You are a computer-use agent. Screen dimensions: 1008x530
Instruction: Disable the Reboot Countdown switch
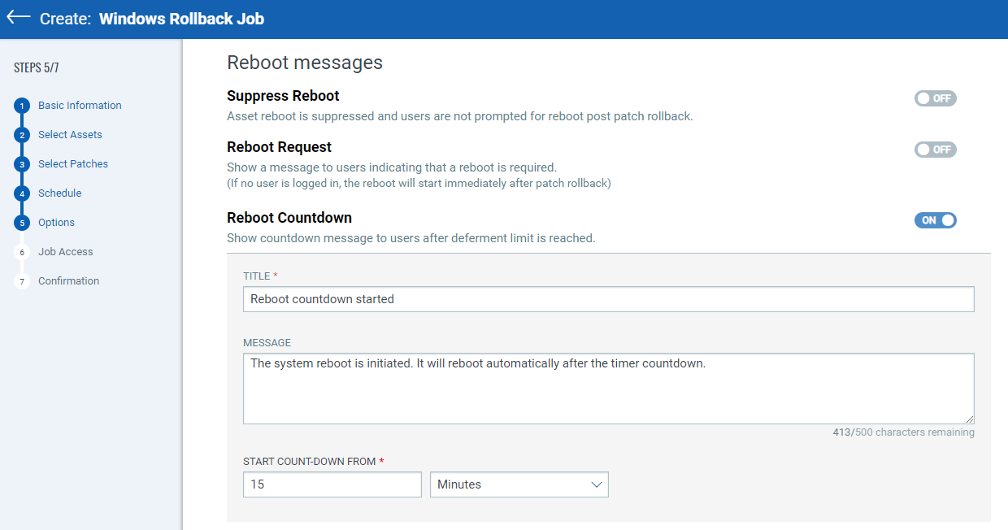(935, 219)
